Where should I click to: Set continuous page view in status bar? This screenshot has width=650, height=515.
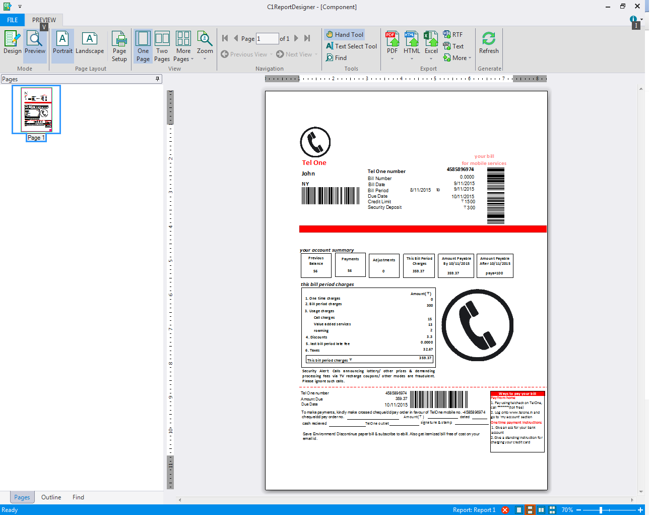pos(530,510)
